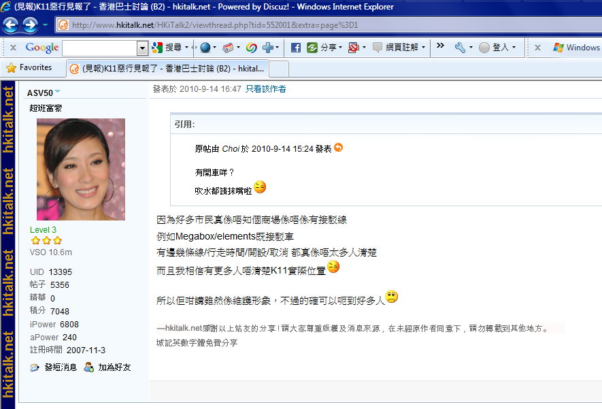
Task: Click the ASV50 user avatar photo
Action: coord(81,169)
